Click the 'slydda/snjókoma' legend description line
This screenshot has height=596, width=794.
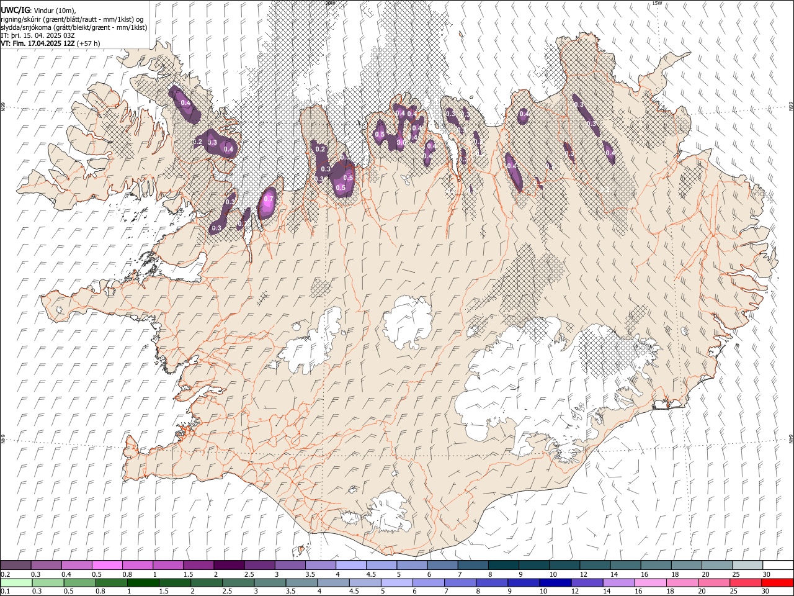[x=74, y=27]
